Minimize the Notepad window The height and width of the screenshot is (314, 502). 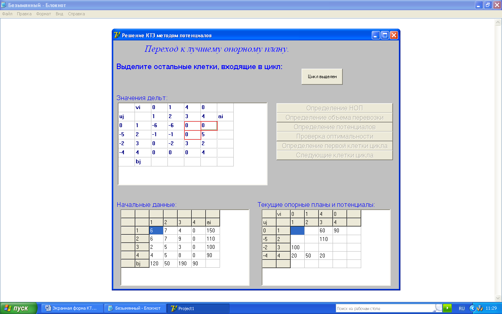[x=479, y=5]
